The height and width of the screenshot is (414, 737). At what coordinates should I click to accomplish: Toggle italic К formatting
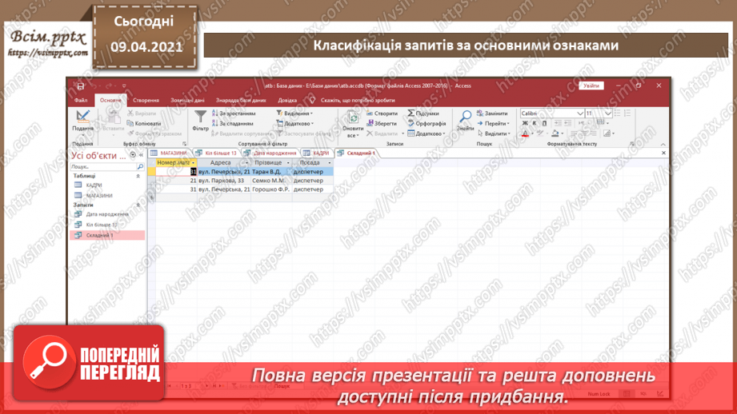coord(535,123)
